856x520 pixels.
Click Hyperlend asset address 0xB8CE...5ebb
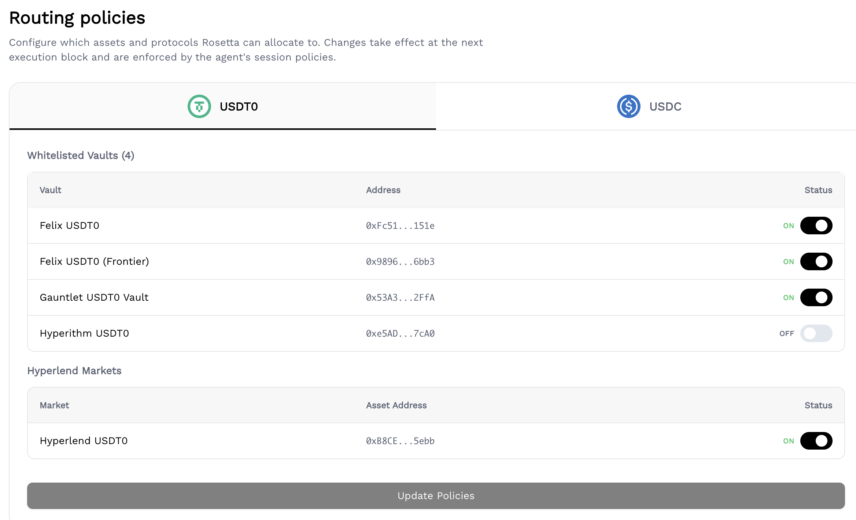point(400,441)
